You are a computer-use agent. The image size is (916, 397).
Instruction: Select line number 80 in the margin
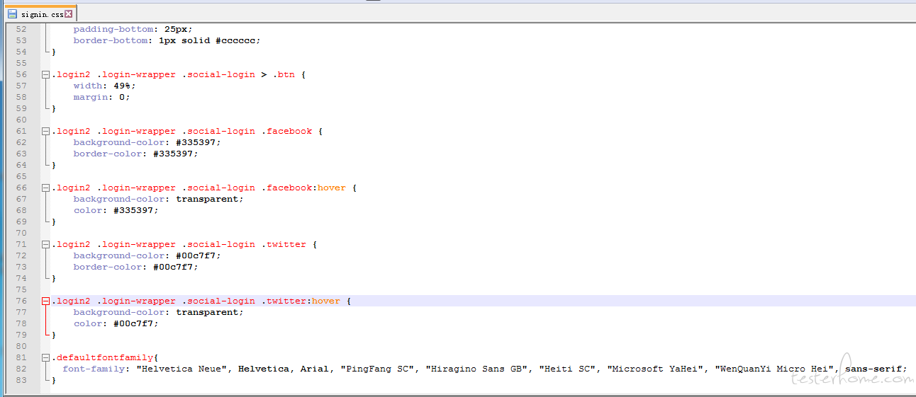click(x=21, y=346)
